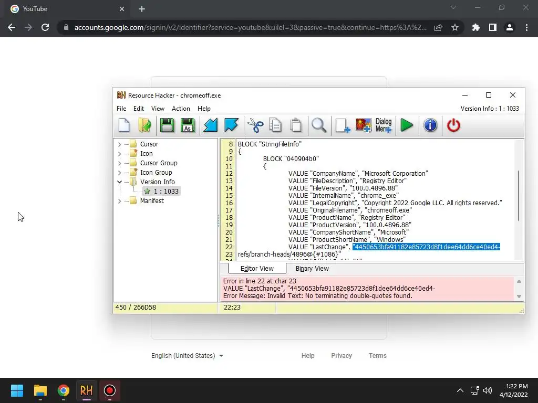This screenshot has width=538, height=403.
Task: Show info with the blue i icon
Action: tap(430, 125)
